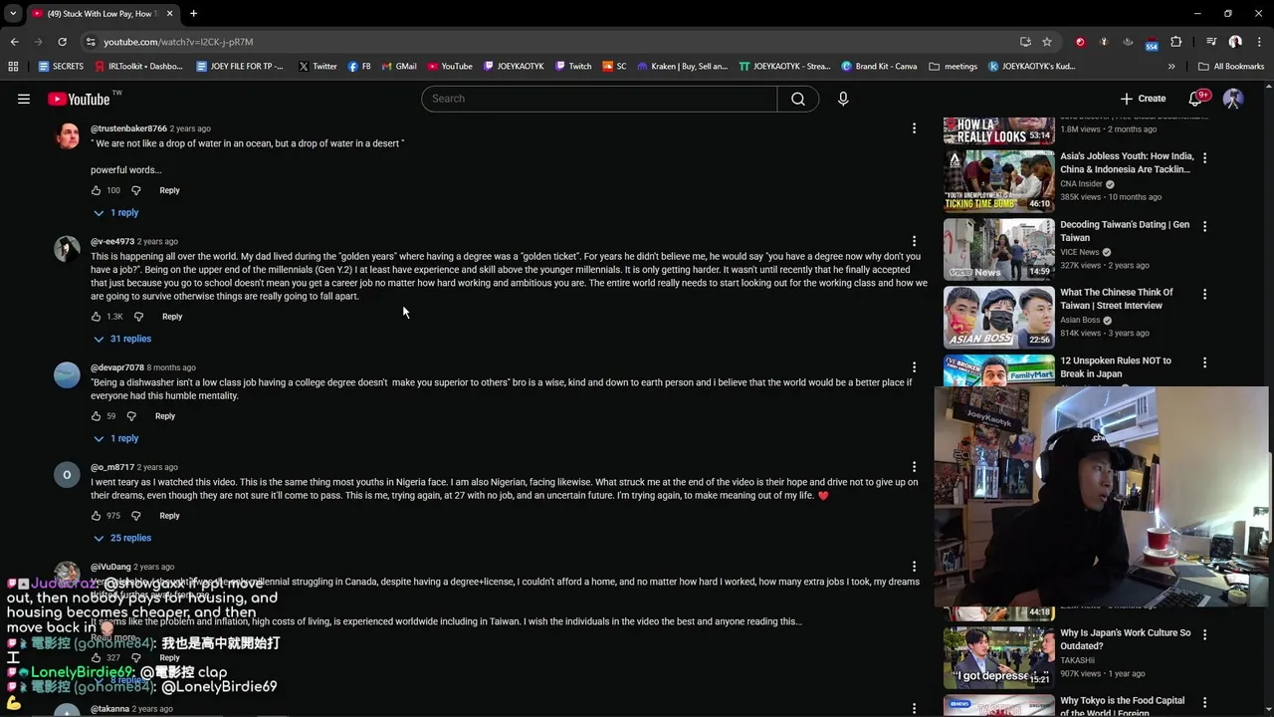Reply to @v-ee4973 comment
1274x717 pixels.
click(x=172, y=317)
